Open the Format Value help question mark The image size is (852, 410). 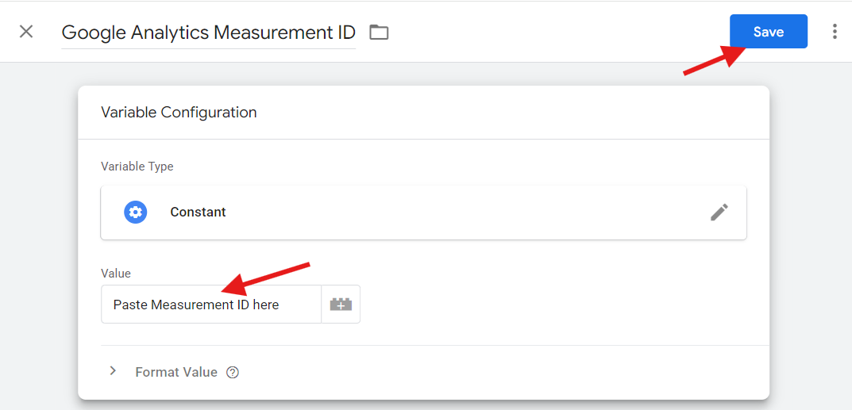pos(233,373)
